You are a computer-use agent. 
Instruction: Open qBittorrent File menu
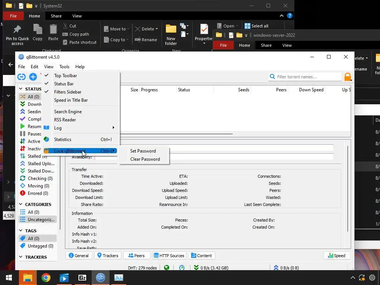pos(22,67)
